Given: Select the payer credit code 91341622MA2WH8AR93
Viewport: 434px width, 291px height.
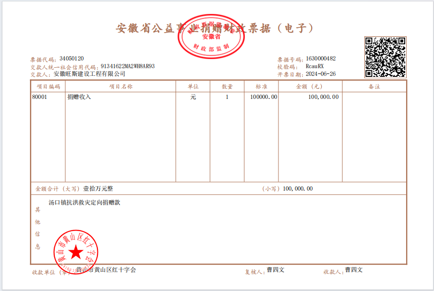Looking at the screenshot, I should click(128, 66).
